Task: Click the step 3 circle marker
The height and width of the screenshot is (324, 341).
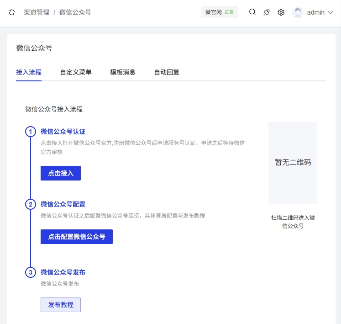Action: (x=31, y=272)
